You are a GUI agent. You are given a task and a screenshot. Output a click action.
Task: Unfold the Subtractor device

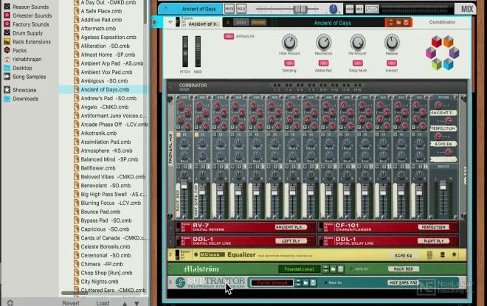pyautogui.click(x=170, y=282)
